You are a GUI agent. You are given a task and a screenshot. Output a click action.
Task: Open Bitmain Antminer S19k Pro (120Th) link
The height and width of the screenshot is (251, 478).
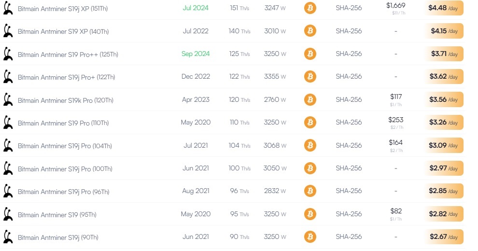[66, 100]
